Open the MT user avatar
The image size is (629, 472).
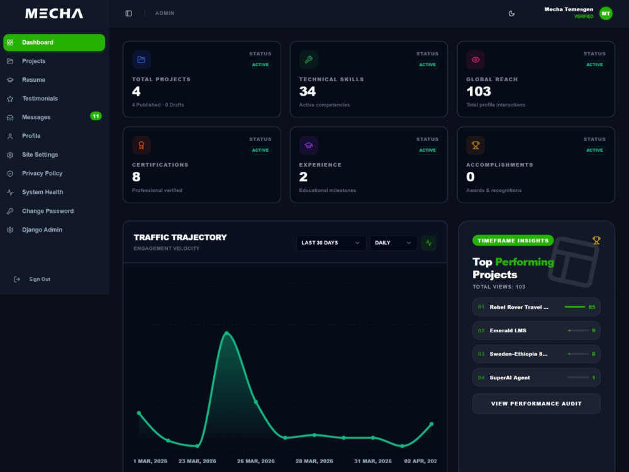[606, 14]
